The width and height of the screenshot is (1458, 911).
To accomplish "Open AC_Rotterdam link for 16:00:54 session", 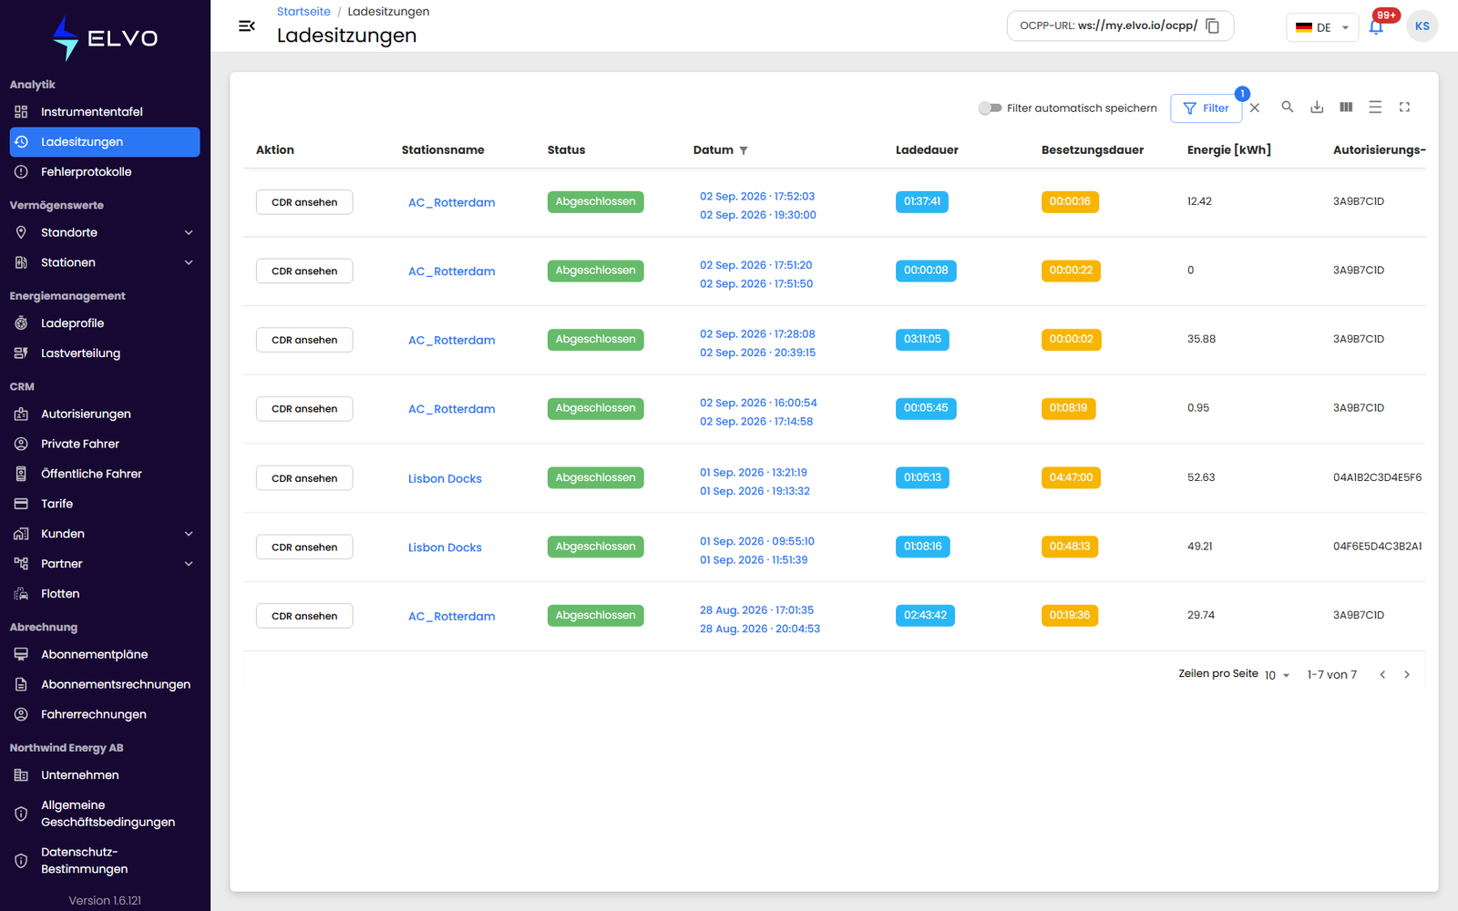I will [x=452, y=409].
